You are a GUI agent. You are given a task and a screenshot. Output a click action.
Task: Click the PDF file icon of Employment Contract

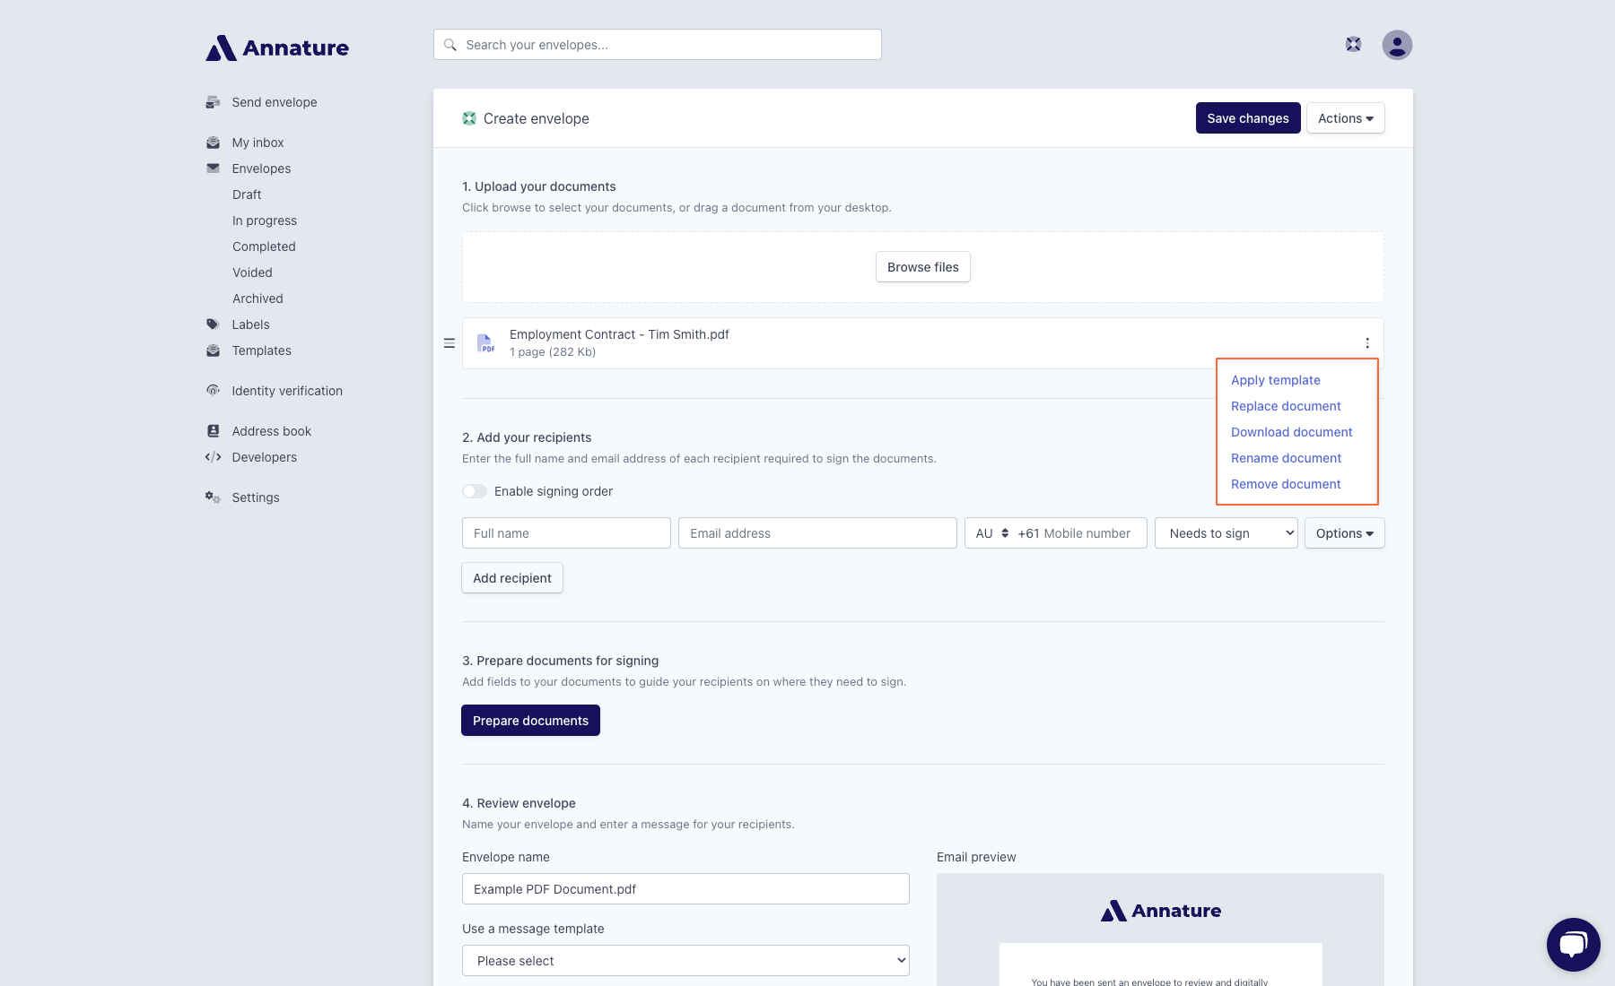point(485,343)
